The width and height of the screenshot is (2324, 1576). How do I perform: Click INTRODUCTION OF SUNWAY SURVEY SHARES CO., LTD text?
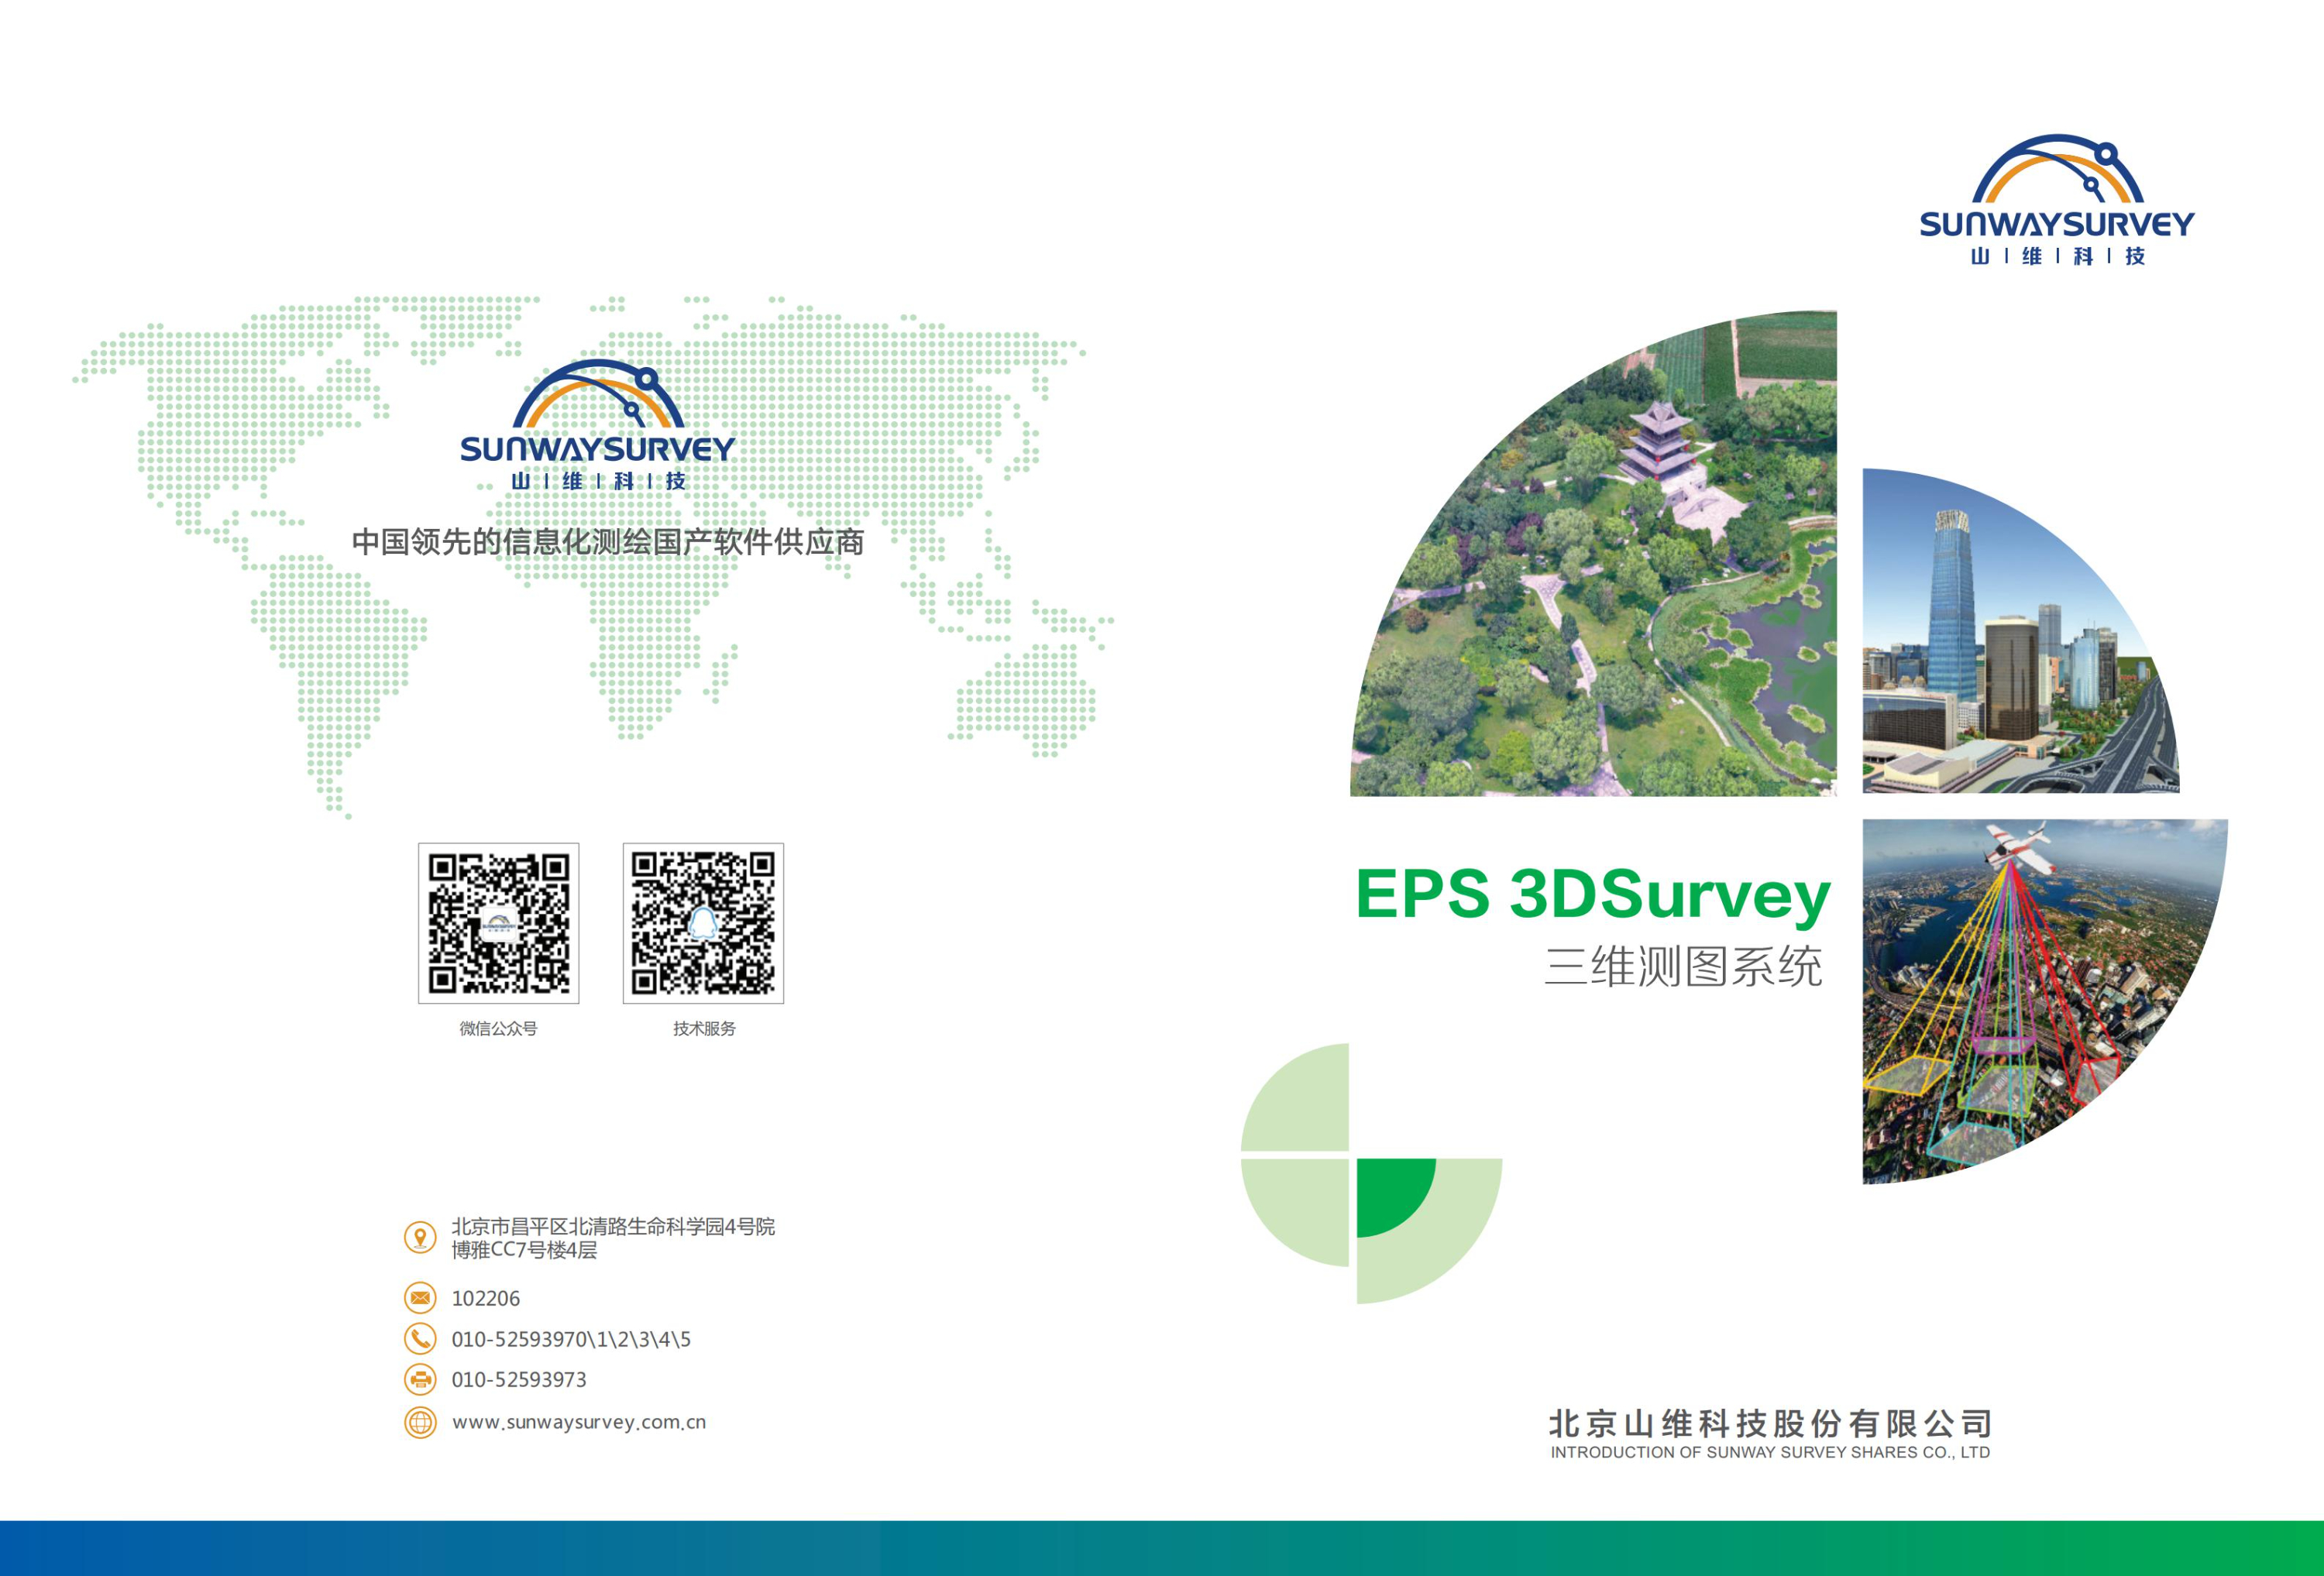click(x=1770, y=1452)
